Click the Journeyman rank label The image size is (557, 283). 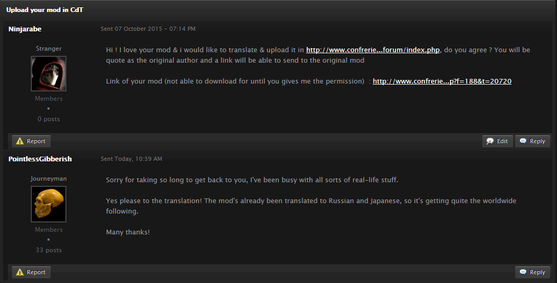(49, 179)
